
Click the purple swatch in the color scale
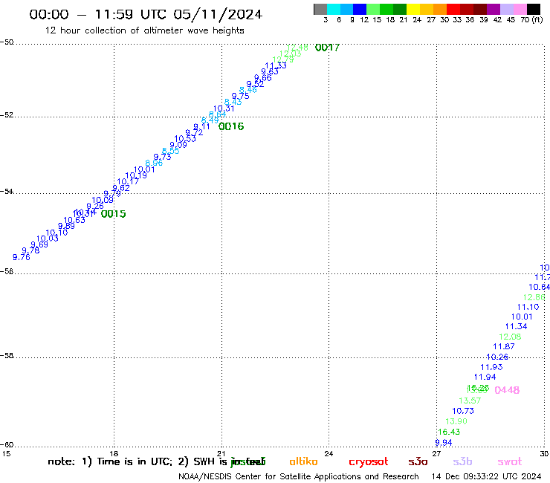[494, 9]
